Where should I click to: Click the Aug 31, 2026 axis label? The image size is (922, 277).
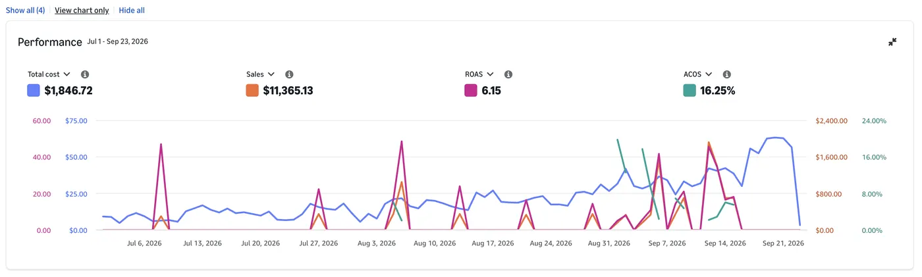[x=609, y=243]
